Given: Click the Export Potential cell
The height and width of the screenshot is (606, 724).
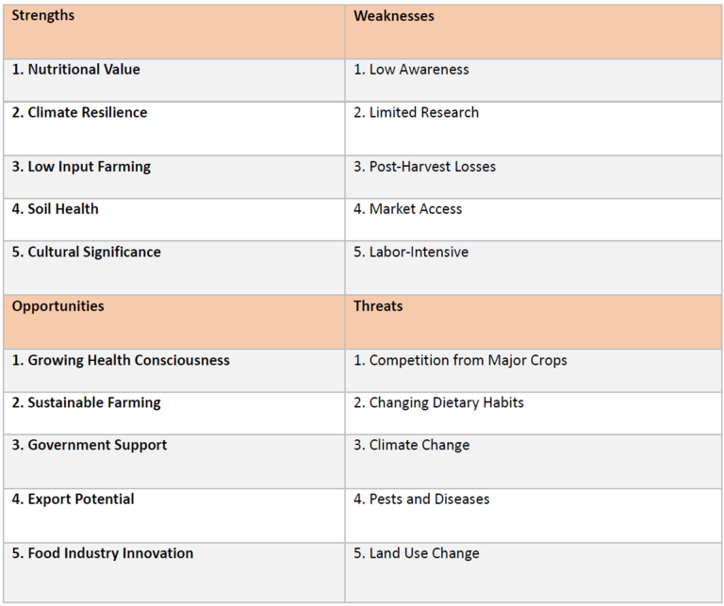Looking at the screenshot, I should (x=74, y=500).
